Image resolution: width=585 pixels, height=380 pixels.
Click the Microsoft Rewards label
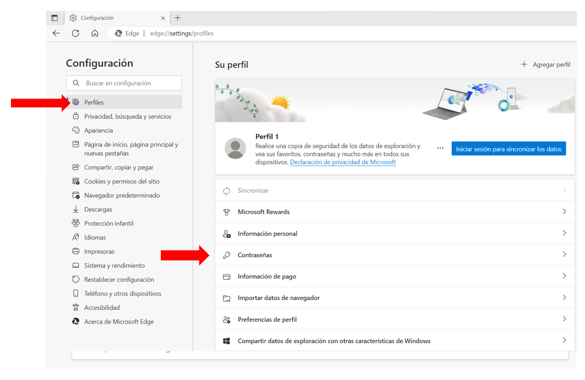[x=264, y=212]
